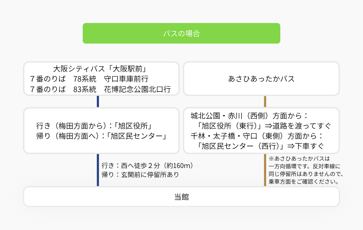The image size is (363, 230).
Task: Select the 大阪シティバス「大阪駅前」 box
Action: [102, 79]
